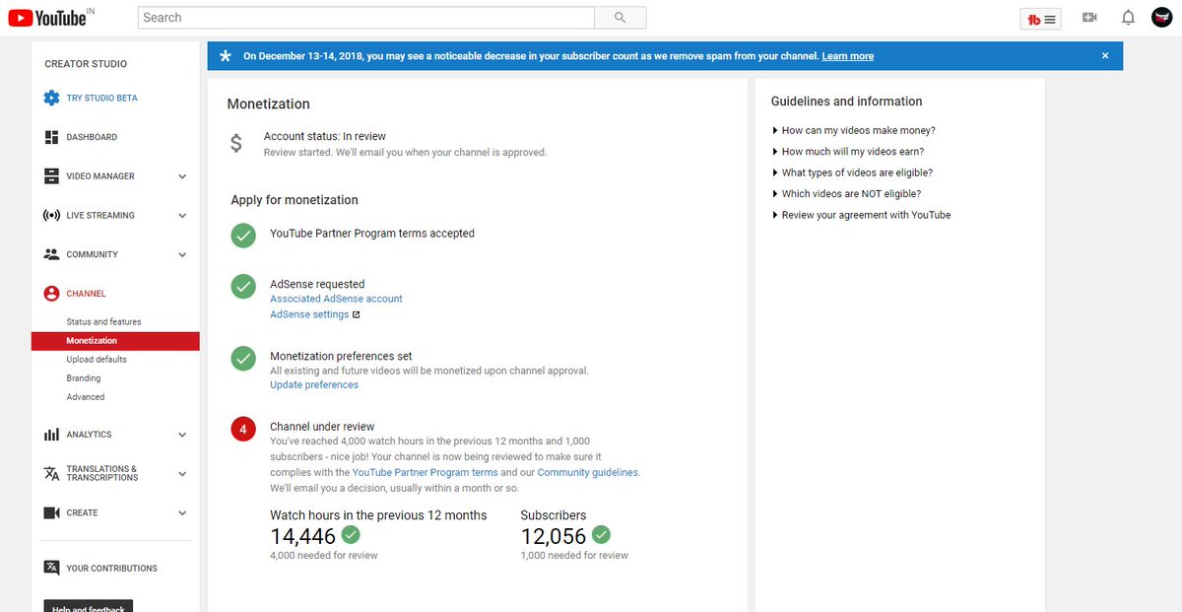Click the Help and feedback button

[x=88, y=606]
